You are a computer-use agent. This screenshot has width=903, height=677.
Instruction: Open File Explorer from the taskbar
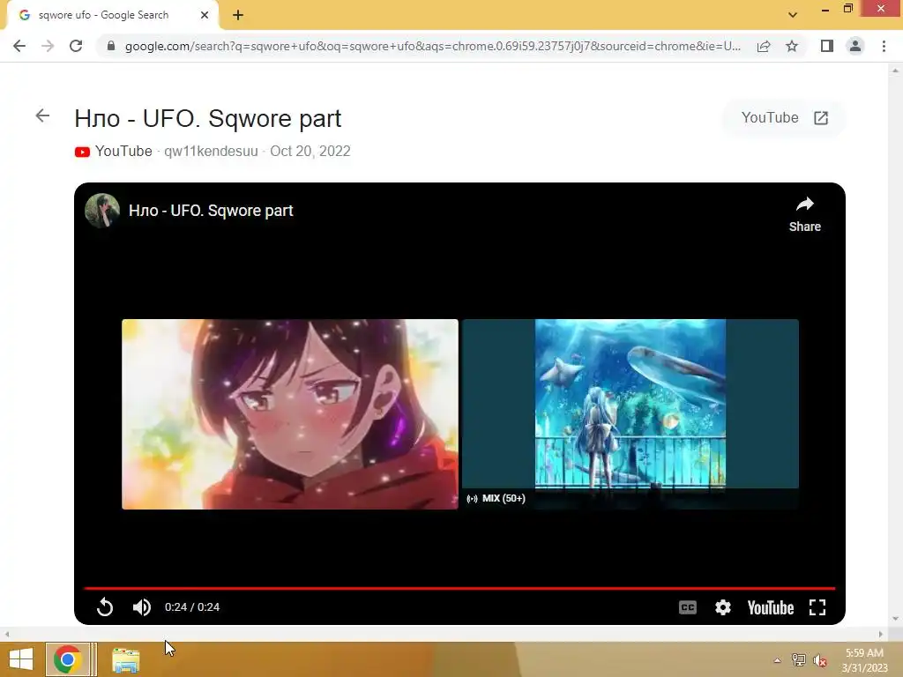[x=125, y=660]
